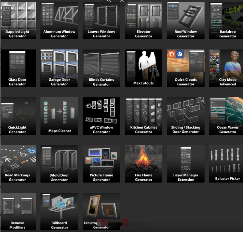Close the gallery with the X icon
The width and height of the screenshot is (243, 232).
tap(122, 1)
